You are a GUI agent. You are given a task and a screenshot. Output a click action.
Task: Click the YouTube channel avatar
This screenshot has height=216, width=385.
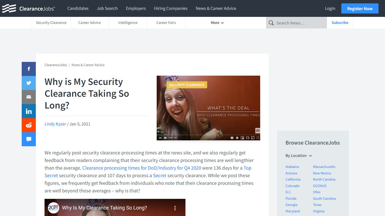coord(53,208)
